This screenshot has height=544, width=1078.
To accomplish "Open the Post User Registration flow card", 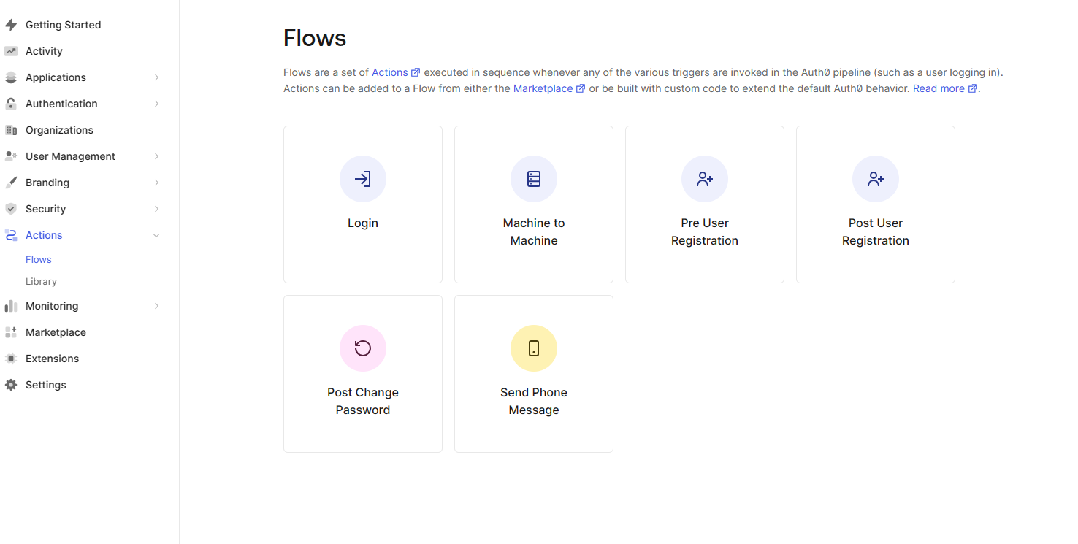I will pyautogui.click(x=875, y=204).
